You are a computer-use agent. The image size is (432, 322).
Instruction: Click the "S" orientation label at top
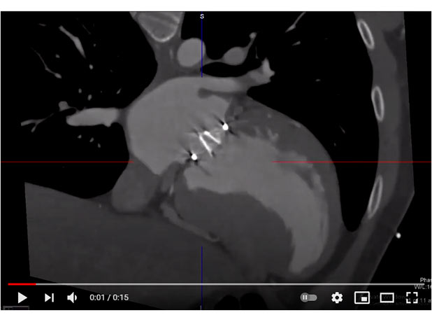click(x=202, y=15)
